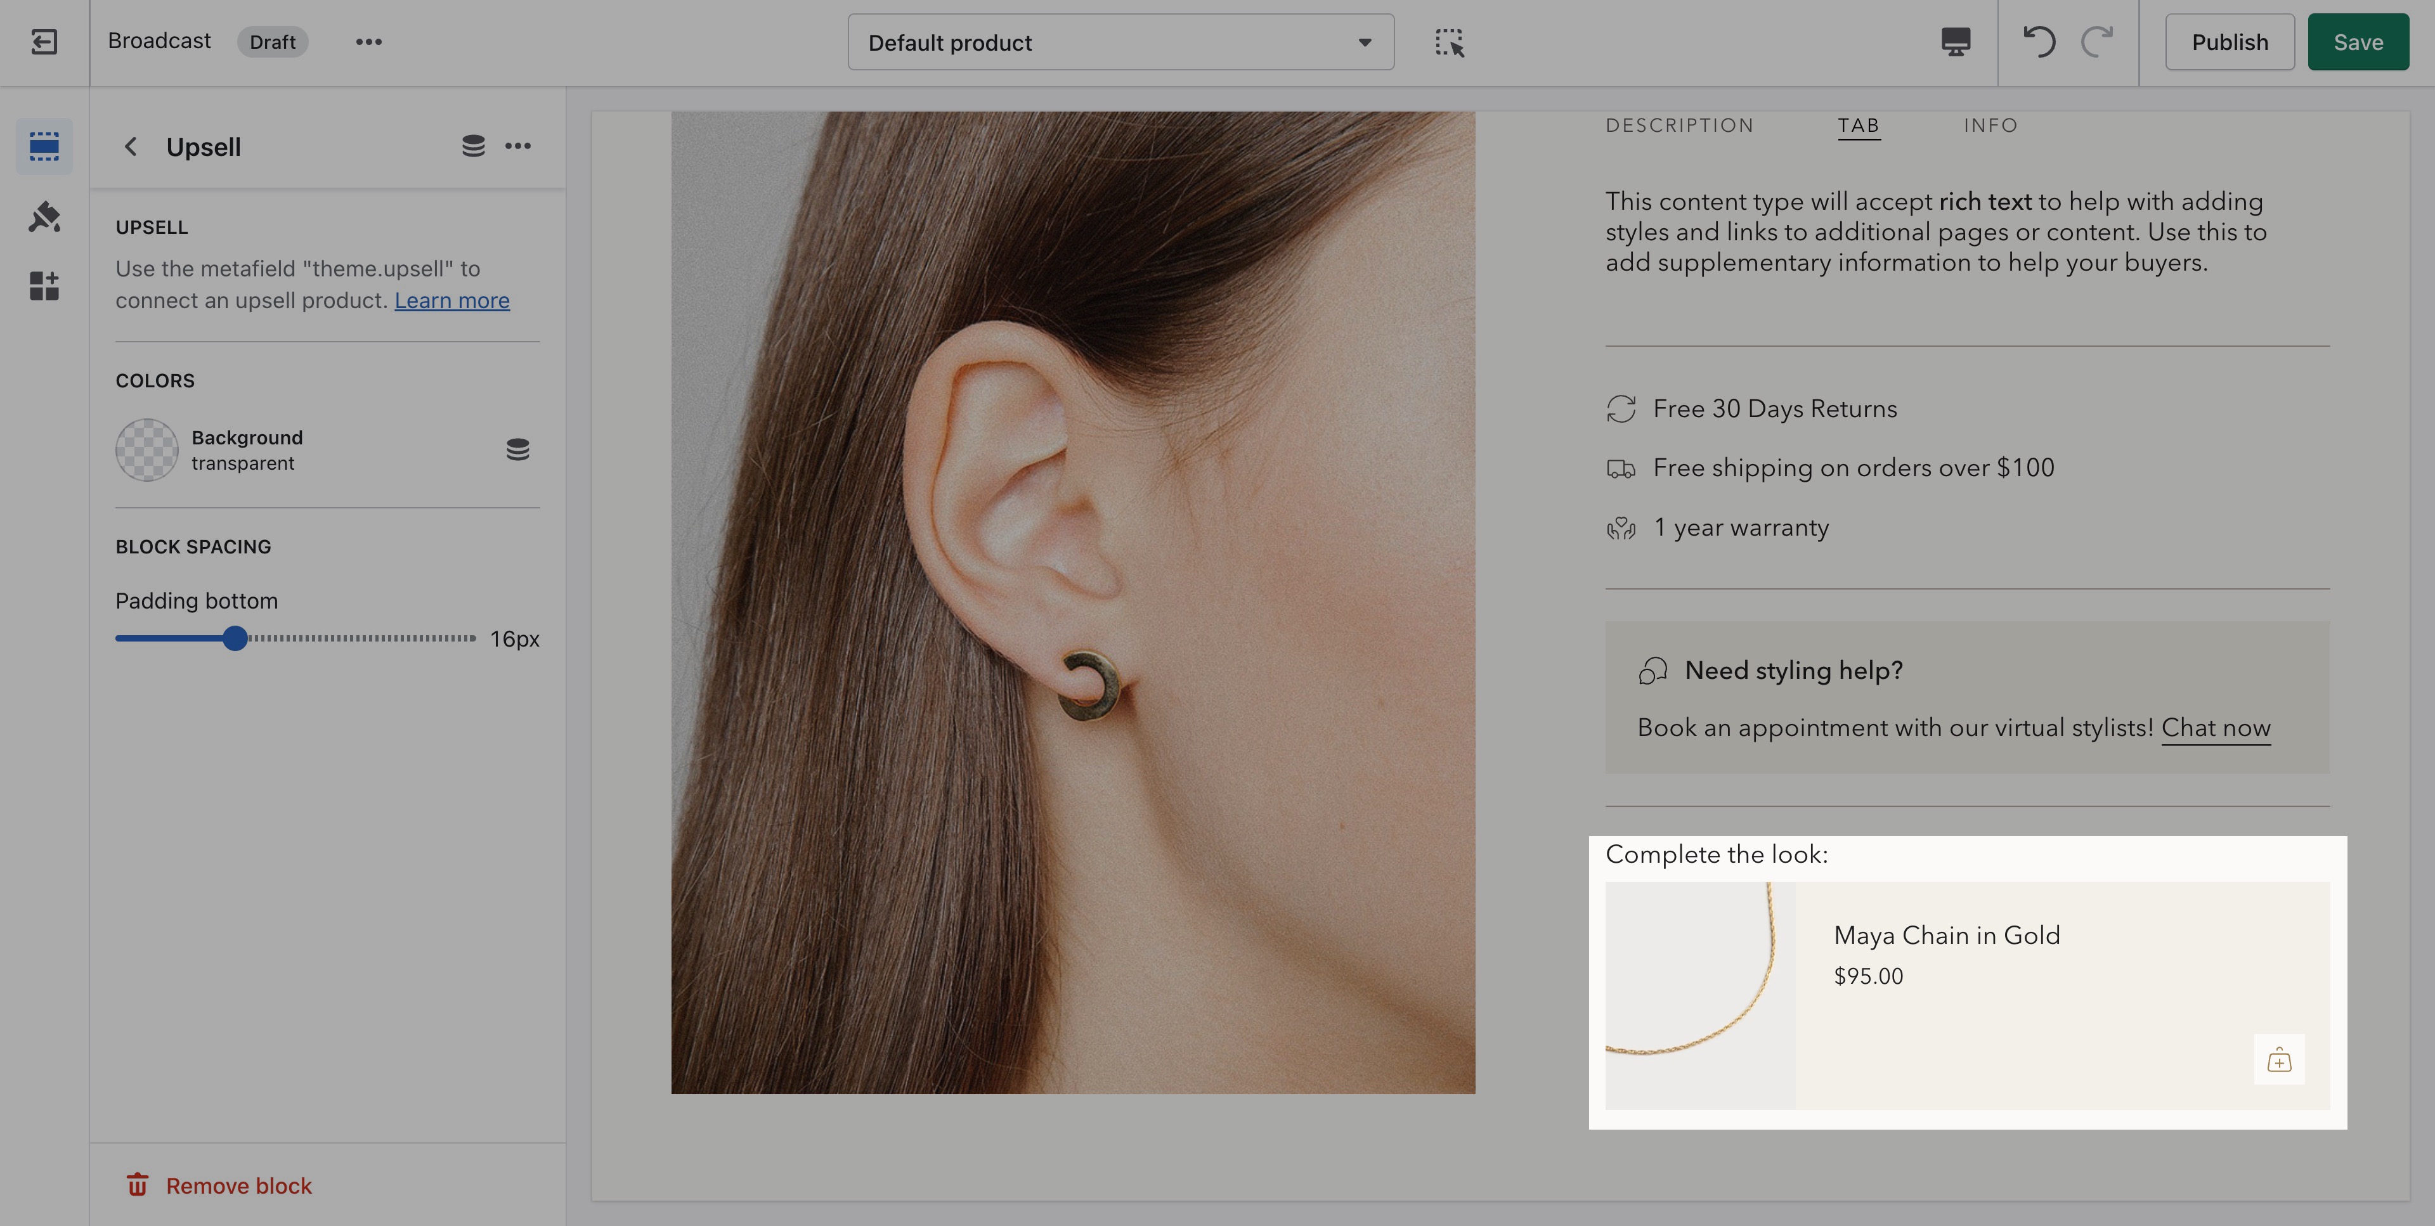The height and width of the screenshot is (1226, 2435).
Task: Open Upsell block options menu
Action: click(x=517, y=146)
